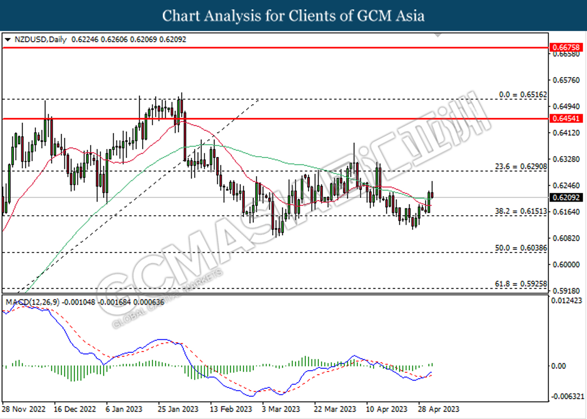Image resolution: width=587 pixels, height=419 pixels.
Task: Click the 0.62460 price axis value
Action: pos(566,185)
